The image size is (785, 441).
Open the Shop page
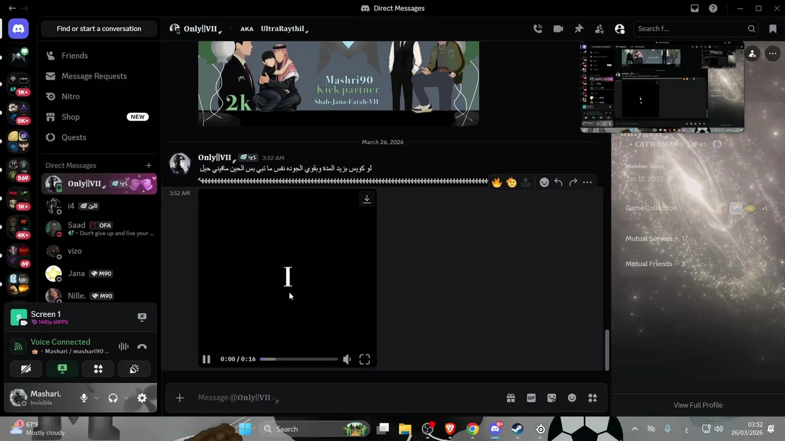pyautogui.click(x=99, y=117)
